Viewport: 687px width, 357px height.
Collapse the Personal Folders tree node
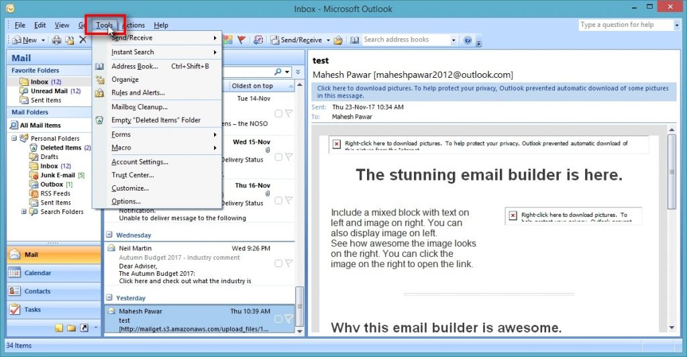tap(14, 138)
